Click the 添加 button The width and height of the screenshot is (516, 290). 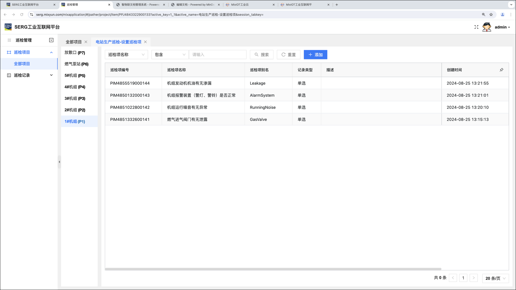pyautogui.click(x=315, y=55)
